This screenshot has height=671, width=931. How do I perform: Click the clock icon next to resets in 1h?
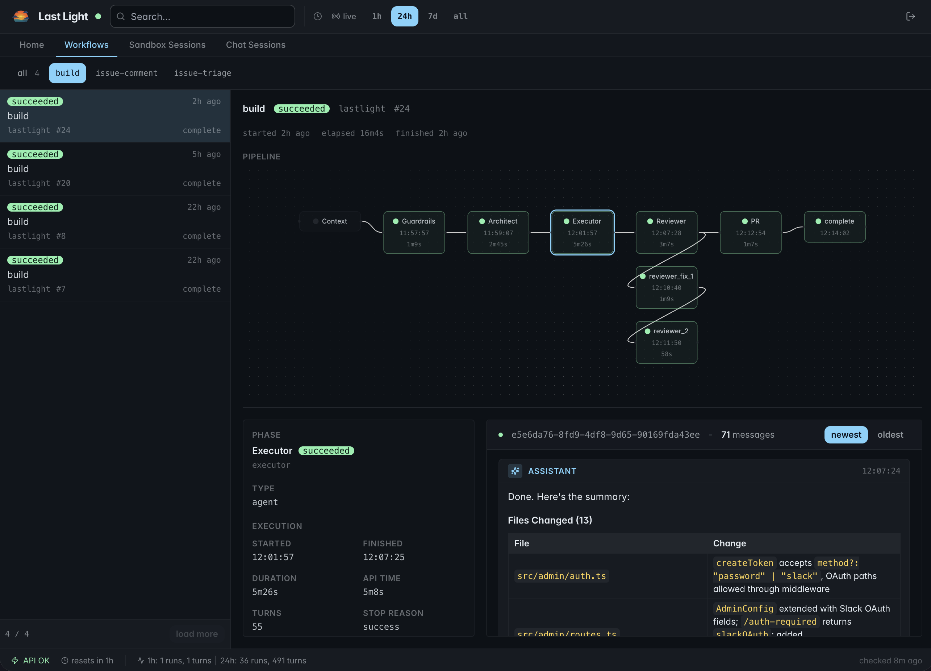click(65, 660)
